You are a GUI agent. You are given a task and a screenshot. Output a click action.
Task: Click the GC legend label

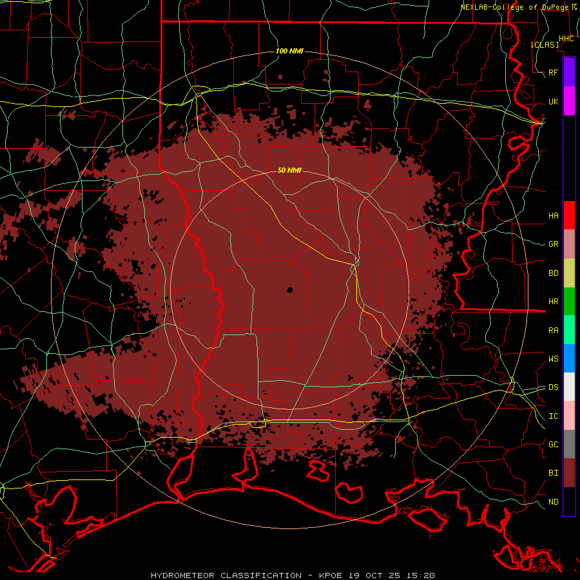click(553, 444)
